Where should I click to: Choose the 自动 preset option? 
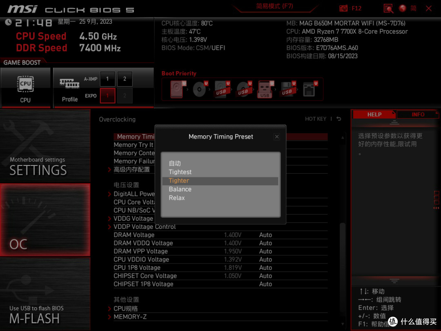click(220, 163)
